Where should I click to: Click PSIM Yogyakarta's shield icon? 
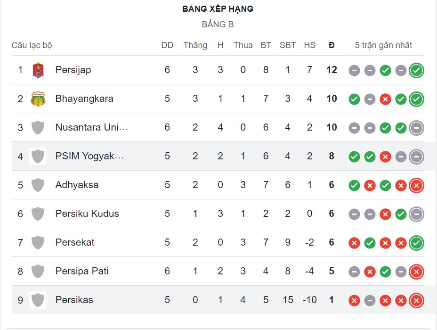click(x=37, y=156)
